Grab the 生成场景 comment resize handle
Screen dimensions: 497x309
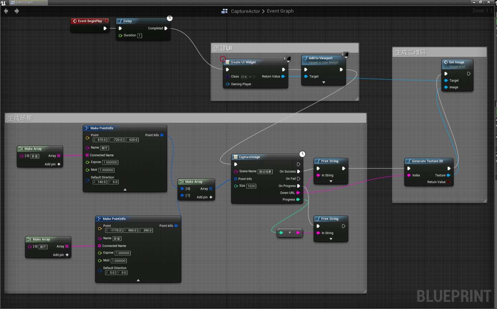point(364,291)
